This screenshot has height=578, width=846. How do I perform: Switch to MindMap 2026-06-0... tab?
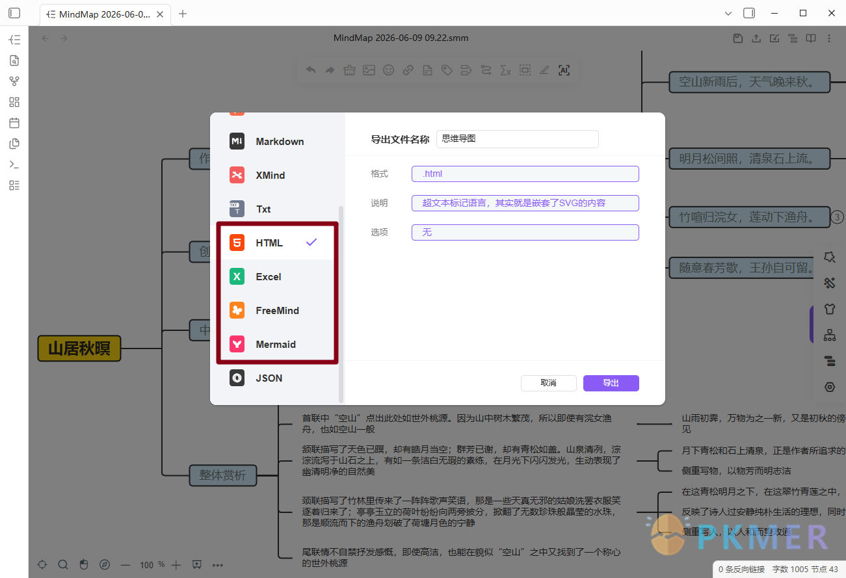pos(105,14)
